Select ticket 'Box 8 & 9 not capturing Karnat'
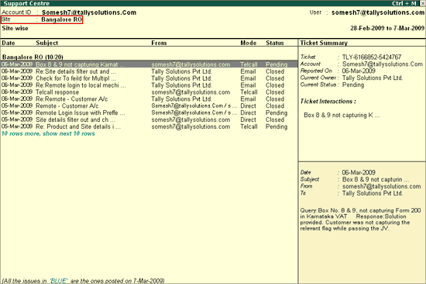Viewport: 426px width, 284px height. [x=149, y=64]
